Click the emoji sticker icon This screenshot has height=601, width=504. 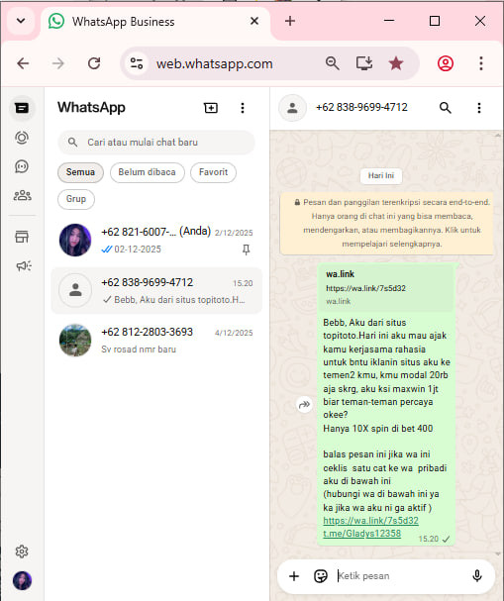321,575
